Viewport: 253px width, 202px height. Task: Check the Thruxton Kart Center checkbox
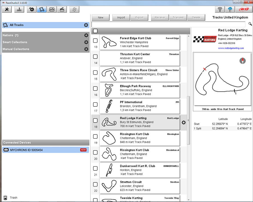click(x=95, y=57)
